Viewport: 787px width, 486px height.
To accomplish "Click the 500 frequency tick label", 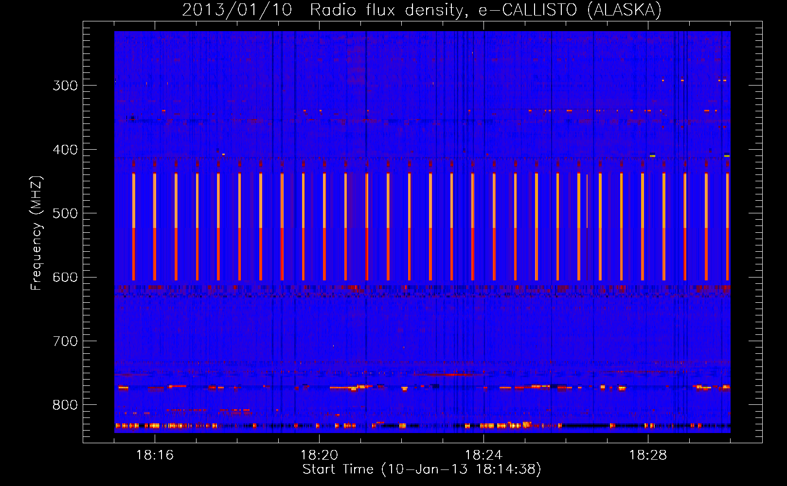I will (x=65, y=213).
